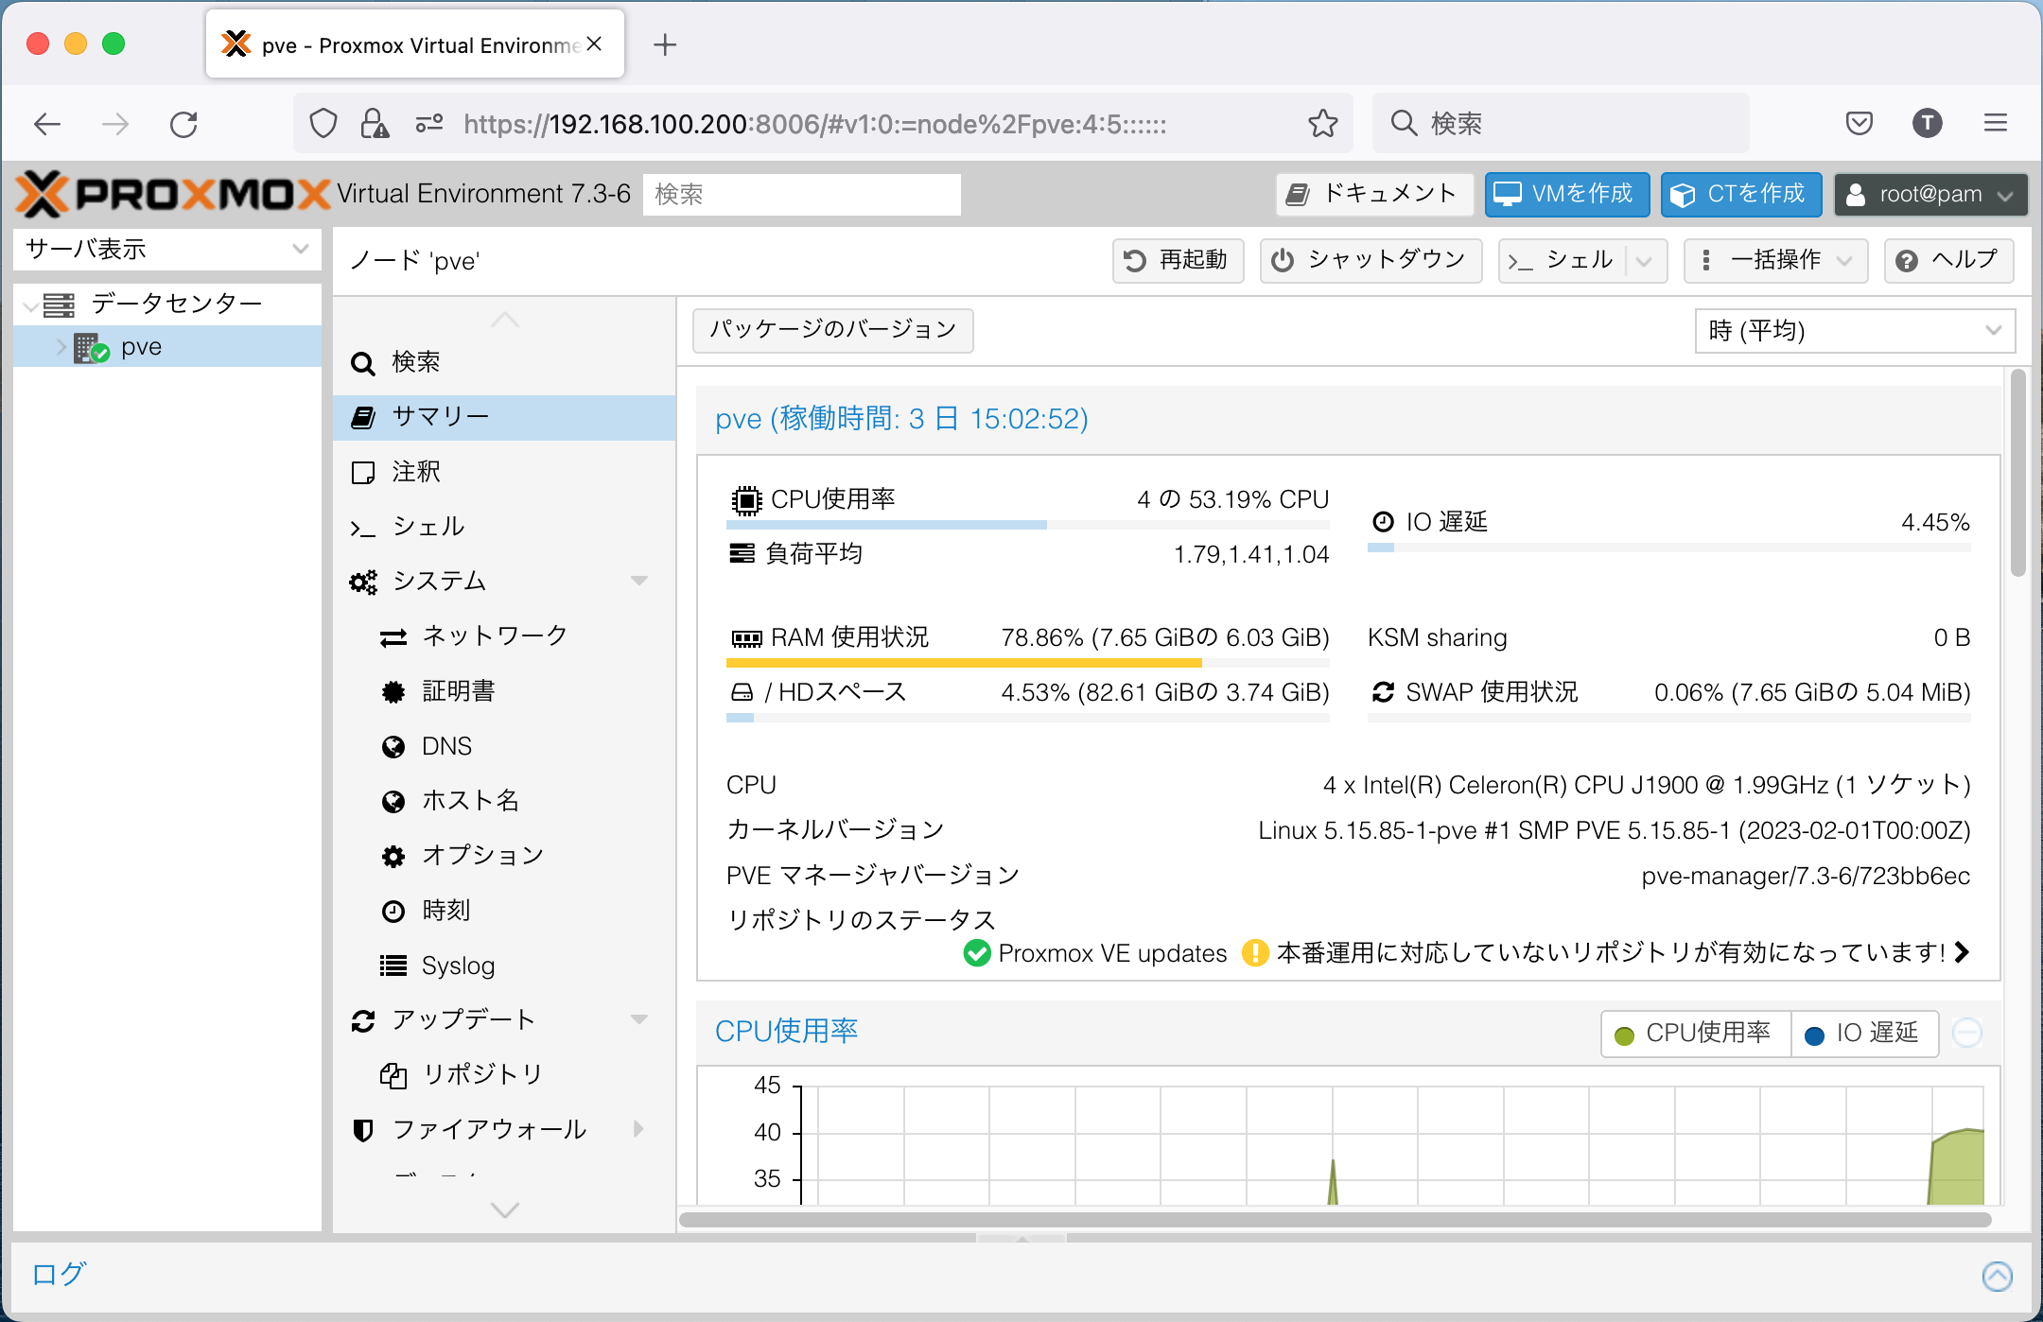Viewport: 2043px width, 1322px height.
Task: Open 時刻 time menu item
Action: click(504, 911)
